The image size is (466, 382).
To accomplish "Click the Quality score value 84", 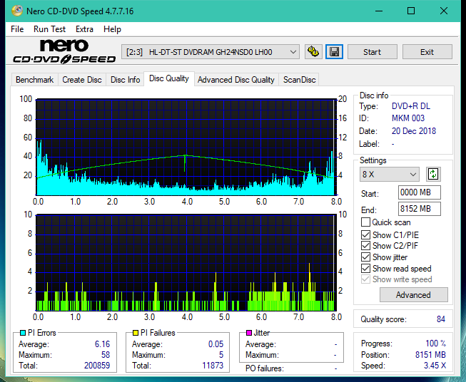I will (441, 319).
